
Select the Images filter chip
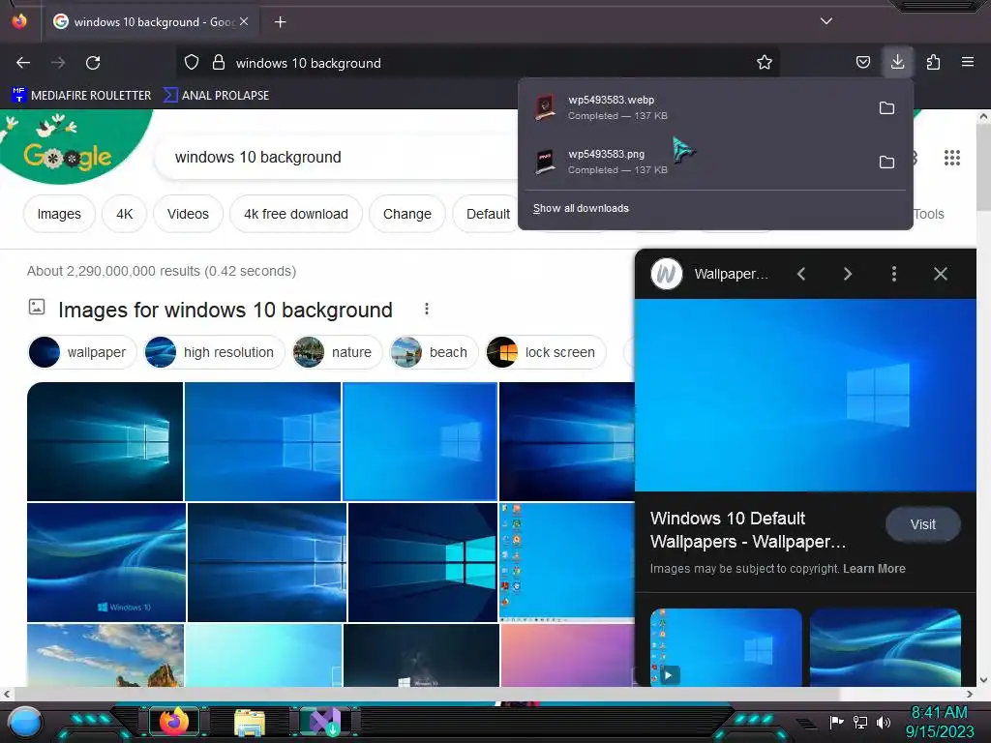click(x=59, y=214)
